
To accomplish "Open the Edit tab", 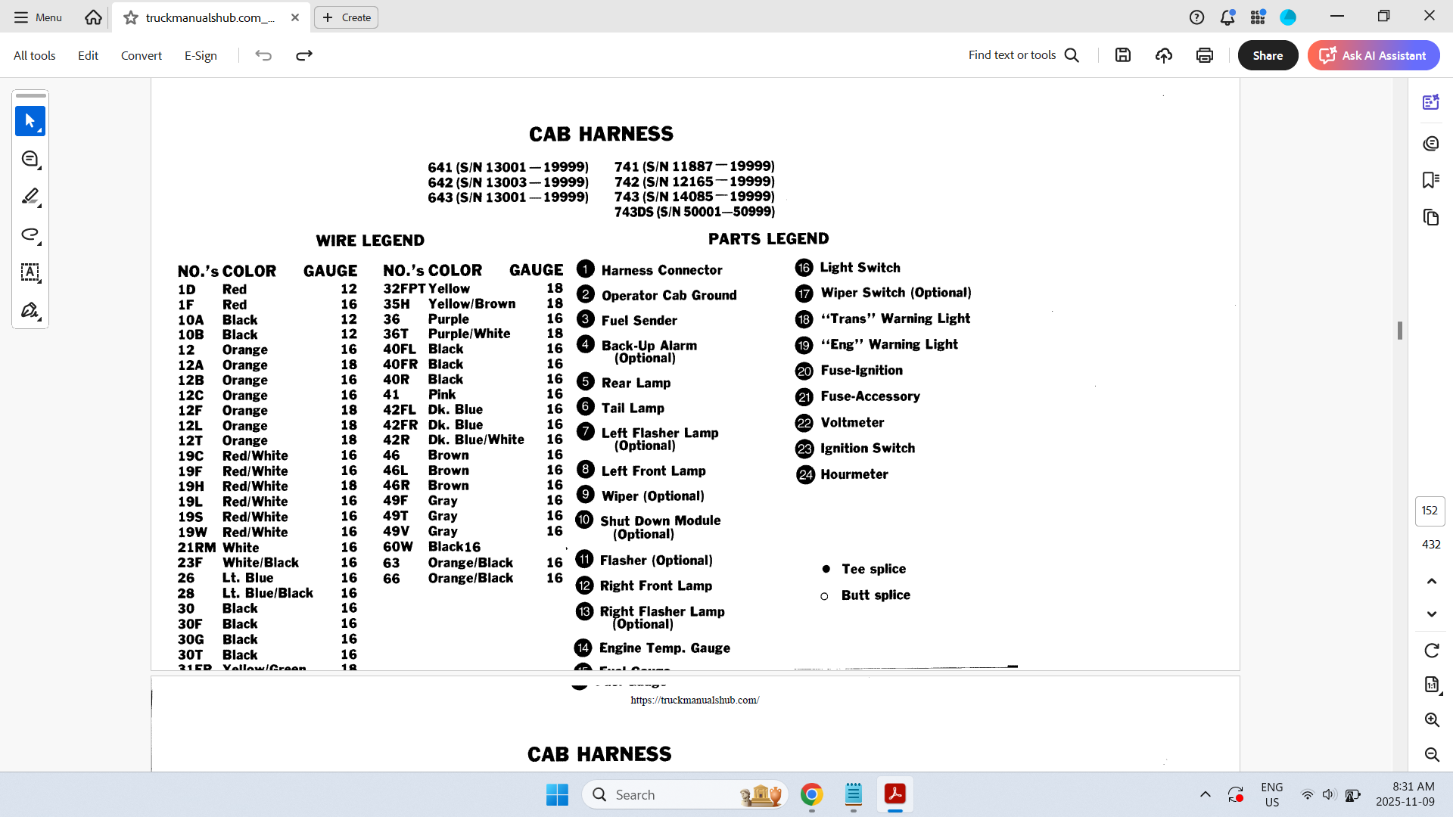I will pos(88,55).
